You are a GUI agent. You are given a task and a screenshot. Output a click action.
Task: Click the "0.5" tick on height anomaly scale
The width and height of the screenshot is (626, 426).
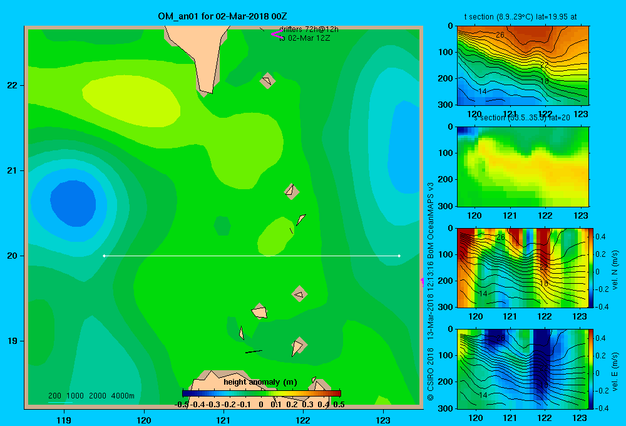point(339,405)
